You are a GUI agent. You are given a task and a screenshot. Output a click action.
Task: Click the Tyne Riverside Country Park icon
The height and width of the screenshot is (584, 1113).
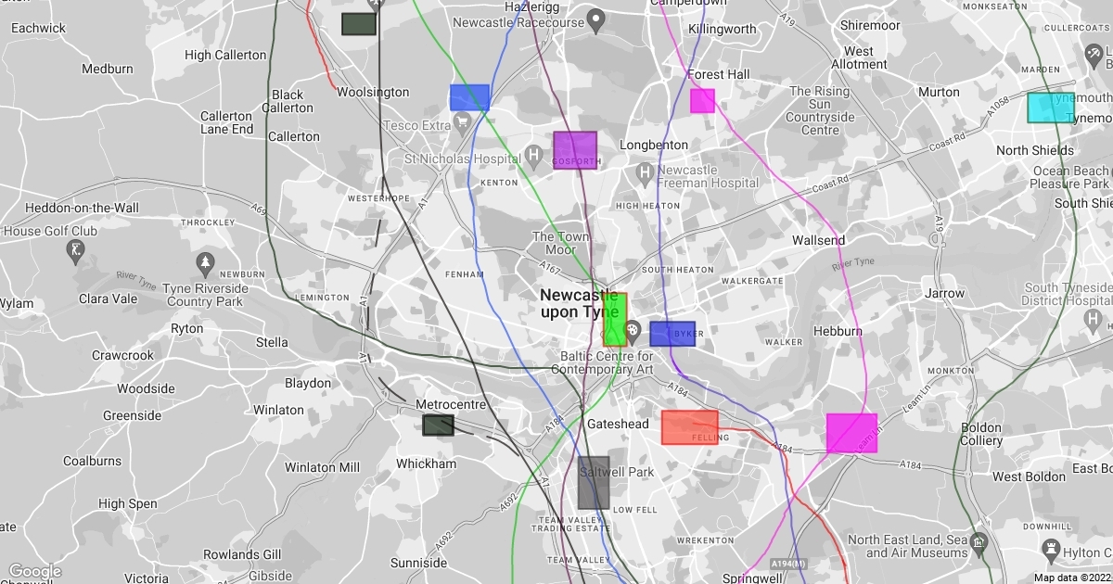pyautogui.click(x=204, y=264)
